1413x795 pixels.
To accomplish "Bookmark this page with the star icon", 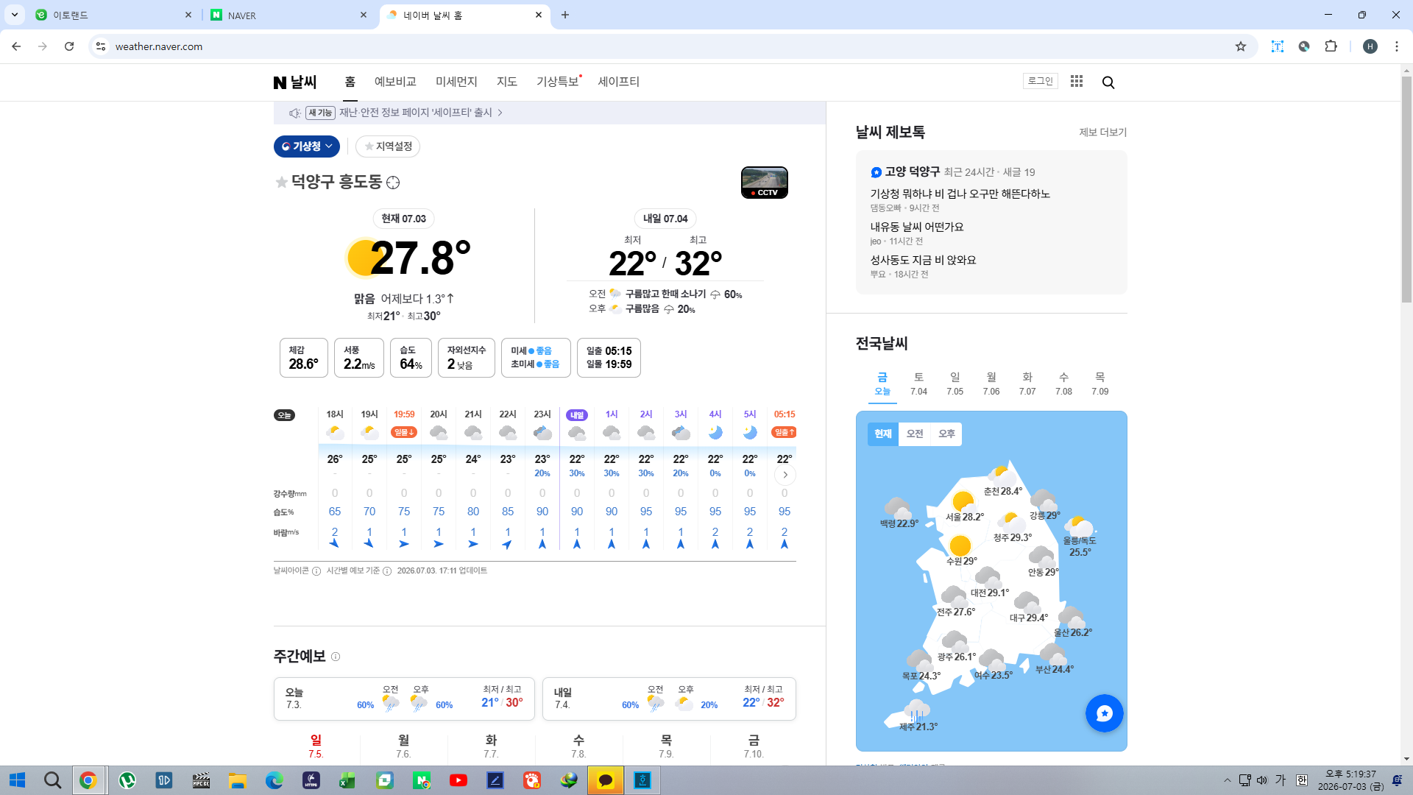I will point(1241,46).
